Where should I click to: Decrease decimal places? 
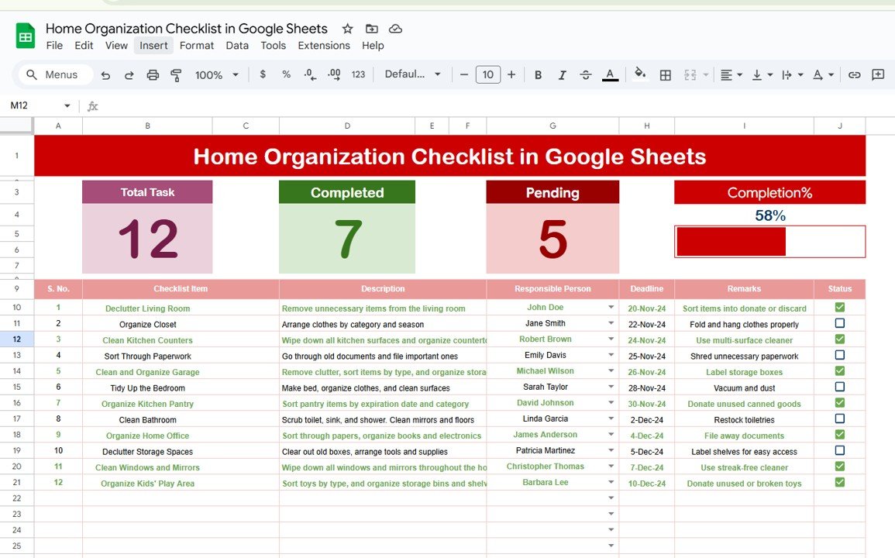(310, 75)
